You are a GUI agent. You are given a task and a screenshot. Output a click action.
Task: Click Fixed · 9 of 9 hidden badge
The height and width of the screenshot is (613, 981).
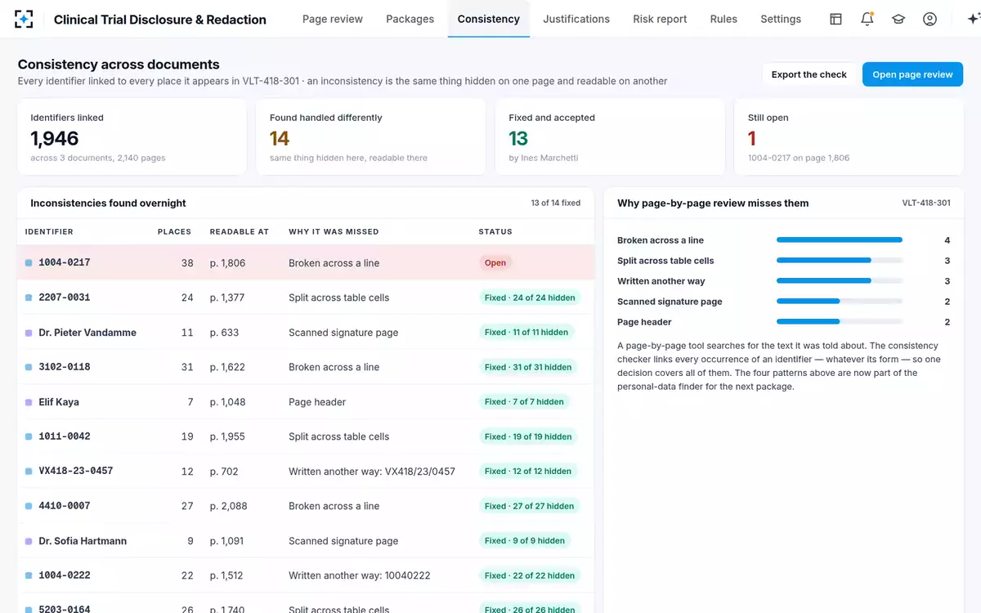tap(525, 541)
